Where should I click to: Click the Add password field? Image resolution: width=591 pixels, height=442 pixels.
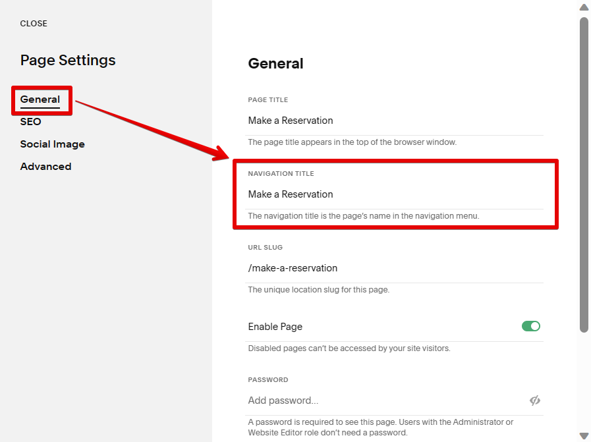[382, 401]
